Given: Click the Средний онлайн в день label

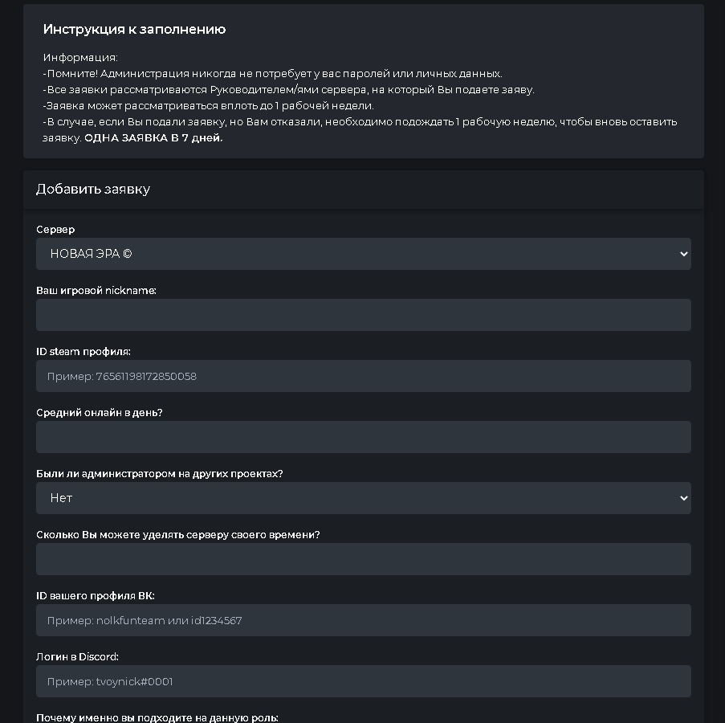Looking at the screenshot, I should (x=100, y=413).
